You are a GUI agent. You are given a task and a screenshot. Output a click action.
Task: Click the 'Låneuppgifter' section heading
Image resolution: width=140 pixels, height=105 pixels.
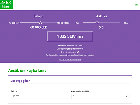(20, 81)
